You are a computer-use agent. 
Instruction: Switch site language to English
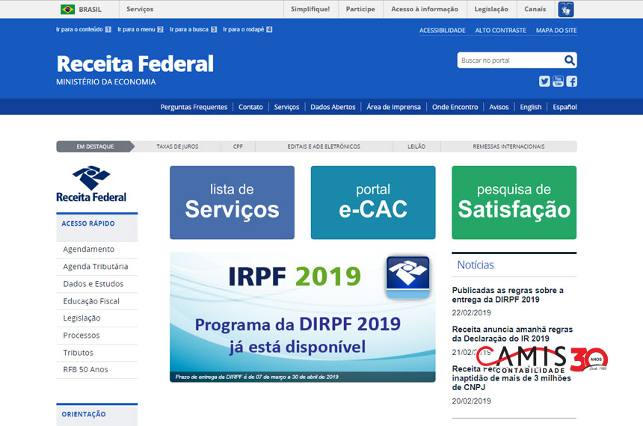[531, 107]
